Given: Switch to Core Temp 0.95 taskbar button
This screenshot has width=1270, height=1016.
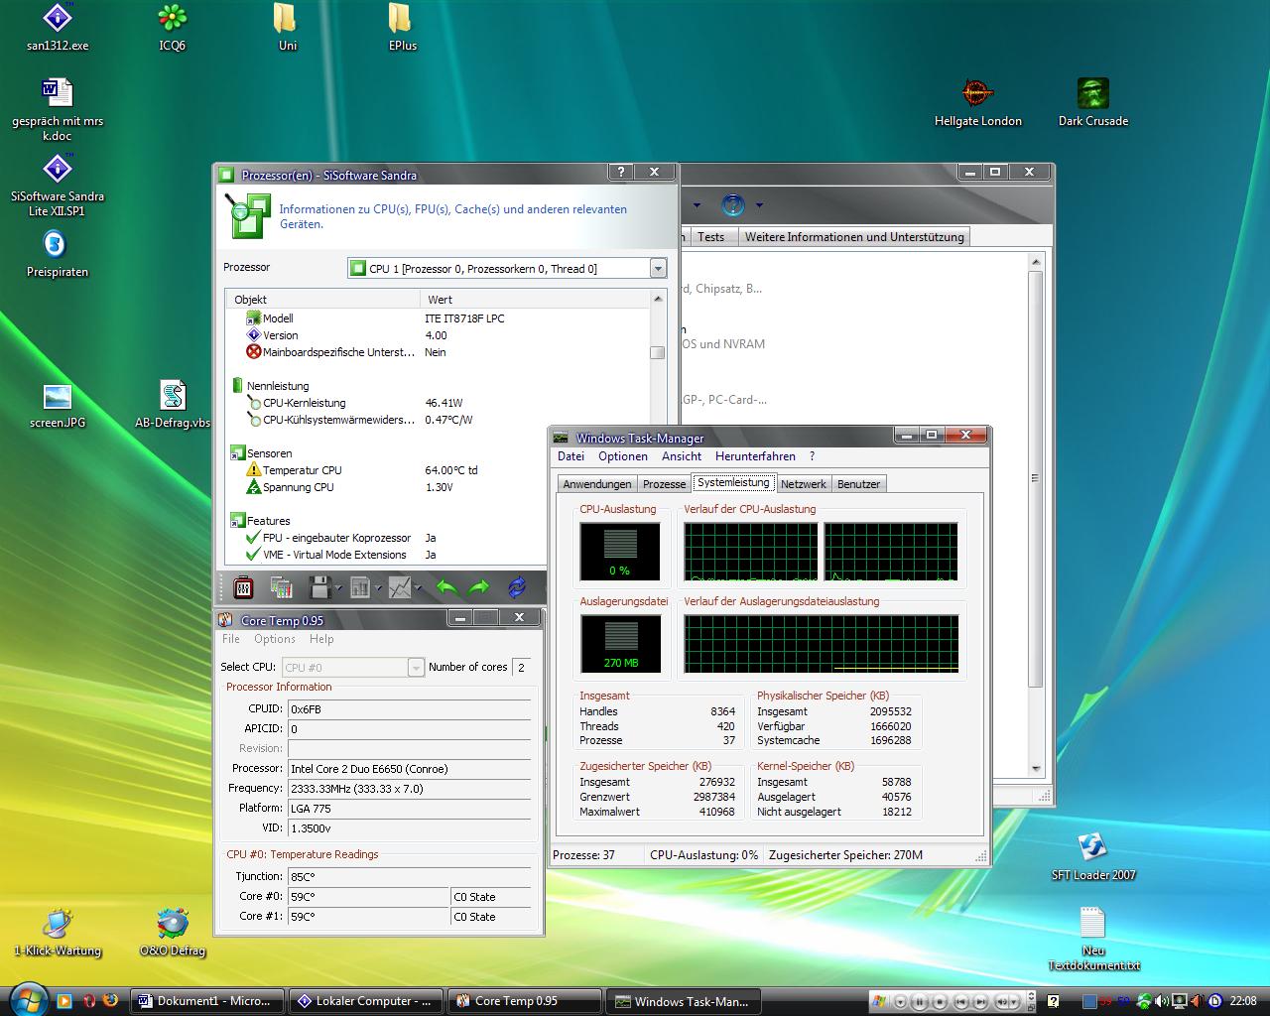Looking at the screenshot, I should click(525, 1001).
